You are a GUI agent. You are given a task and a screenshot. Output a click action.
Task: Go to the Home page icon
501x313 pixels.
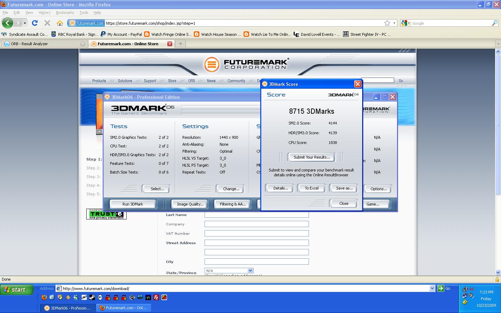coord(60,23)
